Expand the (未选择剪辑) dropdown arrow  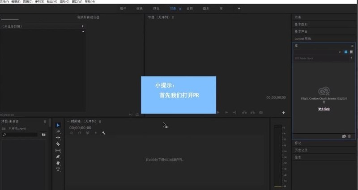[83, 26]
